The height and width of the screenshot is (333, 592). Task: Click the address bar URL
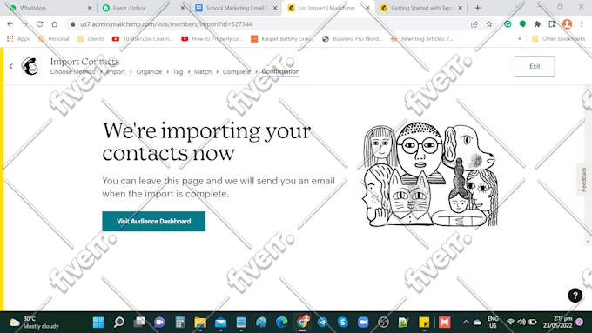(166, 24)
